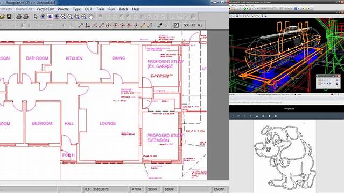Toggle the CSOFF status indicator
The height and width of the screenshot is (193, 344).
pos(219,189)
